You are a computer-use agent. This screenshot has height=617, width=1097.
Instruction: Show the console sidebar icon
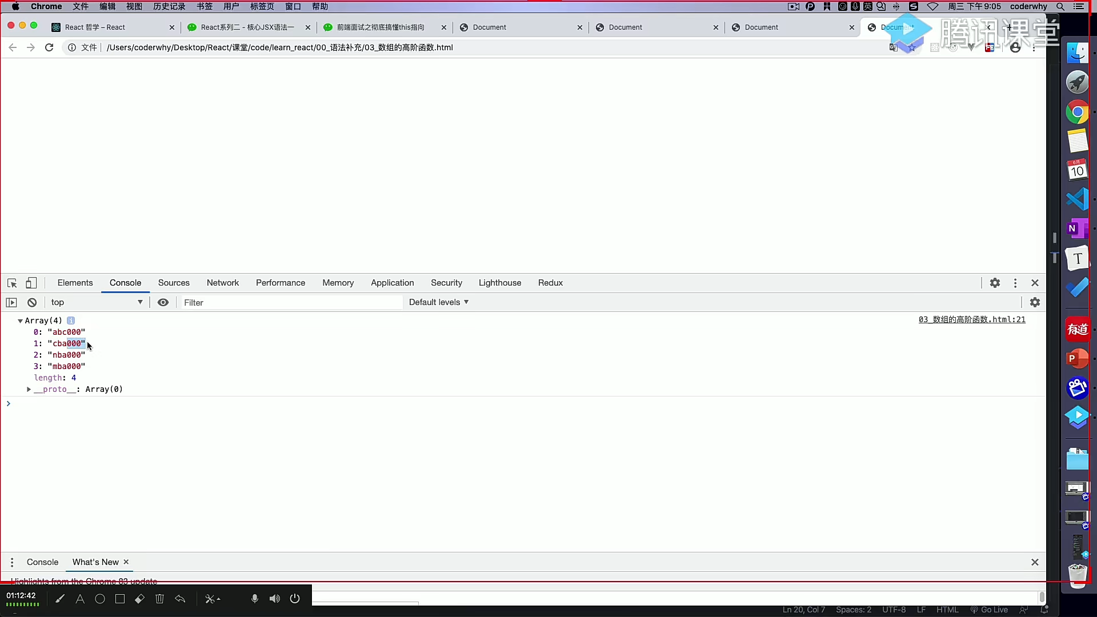click(x=11, y=302)
